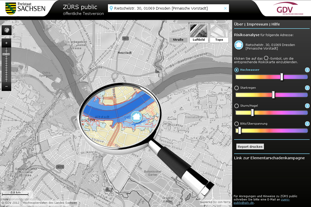This screenshot has width=311, height=207.
Task: Click the powered by con terra text
Action: [x=215, y=202]
